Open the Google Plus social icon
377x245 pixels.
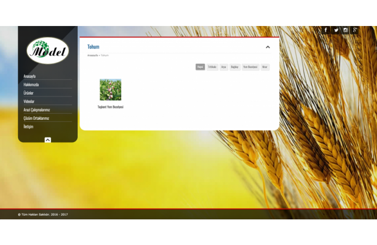[354, 30]
